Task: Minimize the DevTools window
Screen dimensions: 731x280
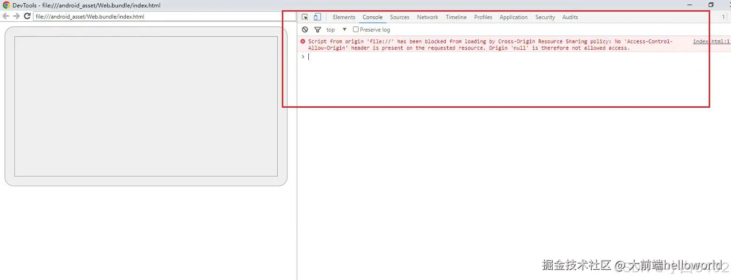Action: (690, 5)
